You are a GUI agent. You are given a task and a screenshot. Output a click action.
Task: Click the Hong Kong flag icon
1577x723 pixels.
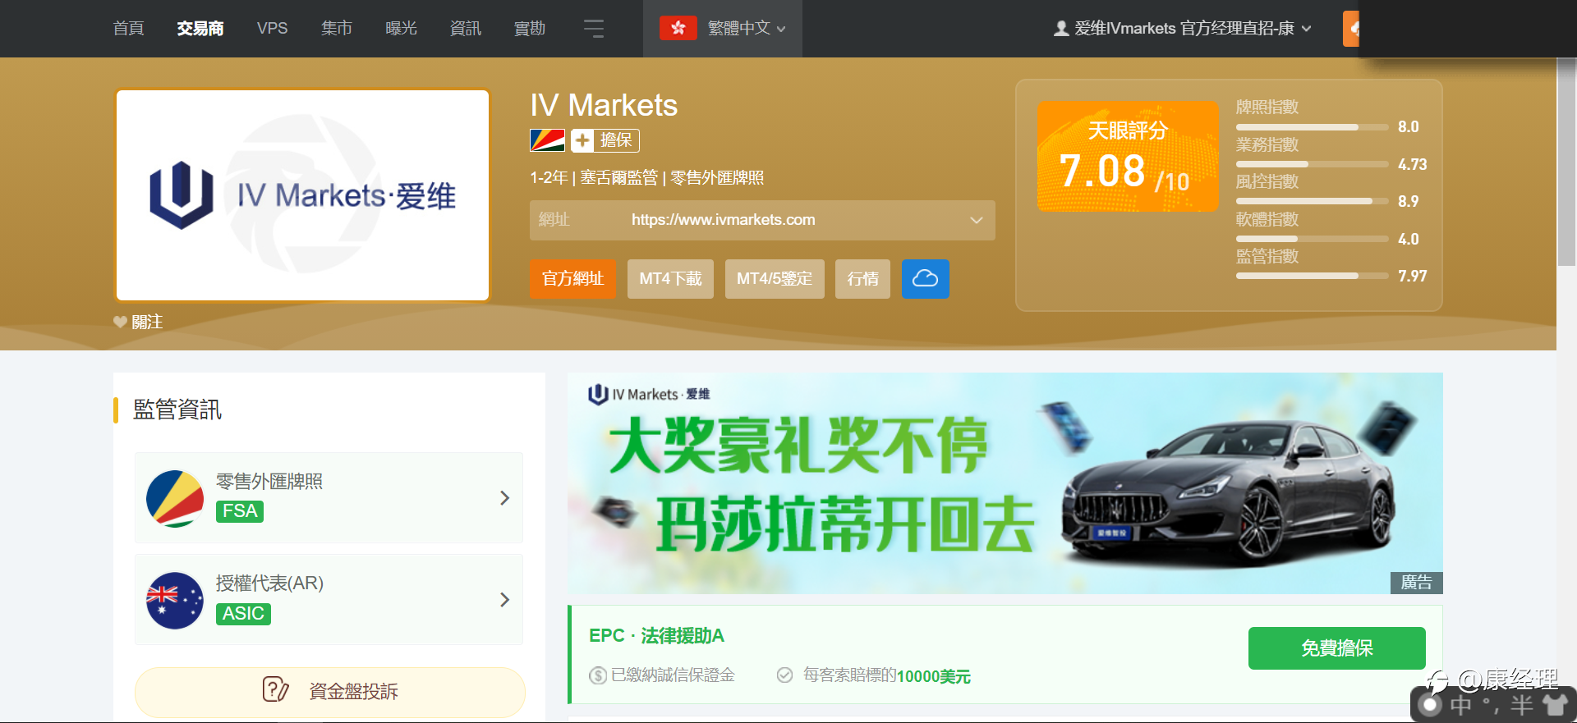[678, 29]
